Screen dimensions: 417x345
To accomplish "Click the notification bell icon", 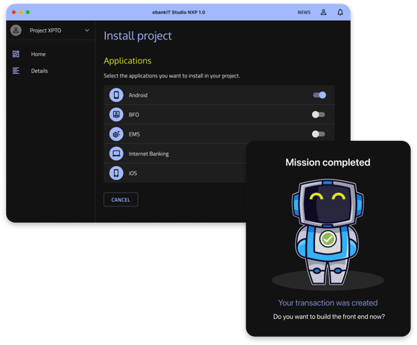I will pyautogui.click(x=340, y=12).
